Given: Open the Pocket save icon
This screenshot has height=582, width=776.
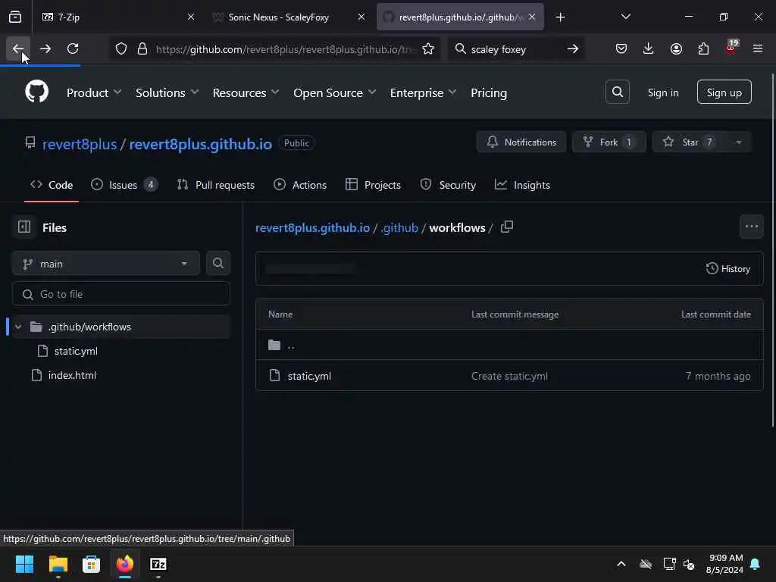Looking at the screenshot, I should tap(621, 48).
